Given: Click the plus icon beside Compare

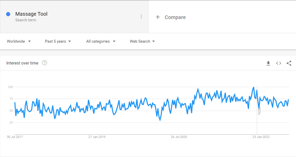Looking at the screenshot, I should [158, 17].
